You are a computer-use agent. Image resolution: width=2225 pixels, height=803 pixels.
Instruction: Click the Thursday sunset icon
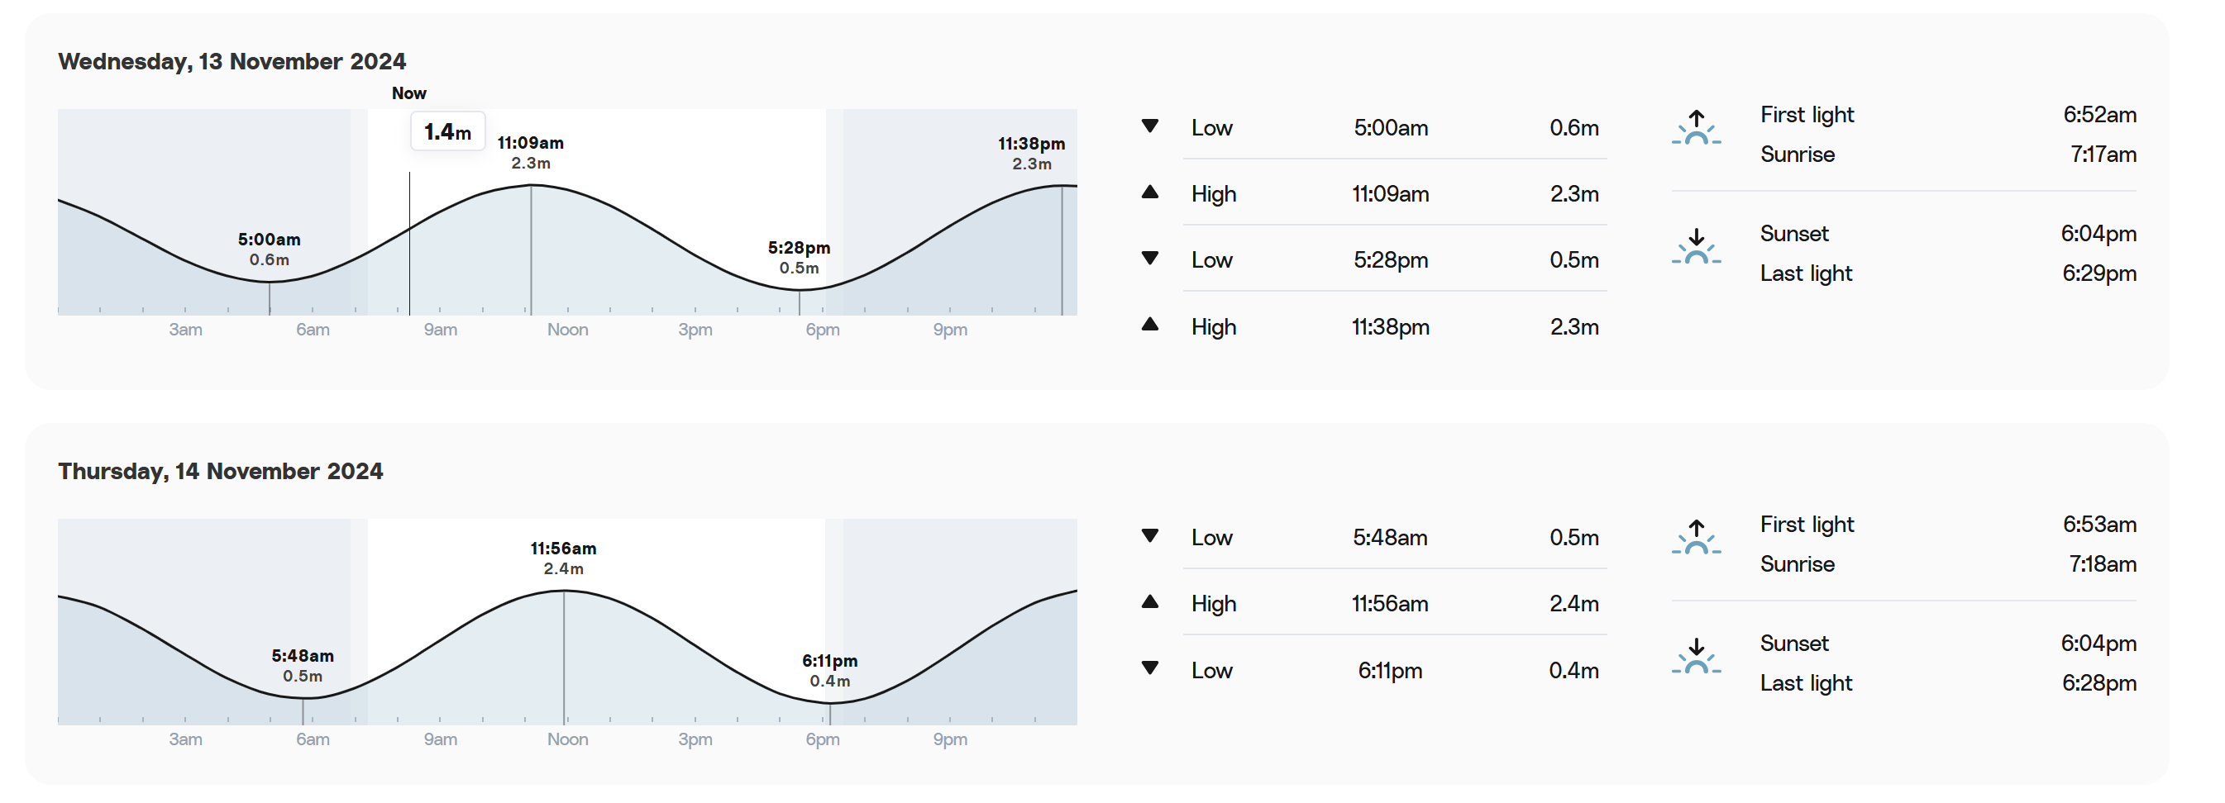(x=1696, y=657)
